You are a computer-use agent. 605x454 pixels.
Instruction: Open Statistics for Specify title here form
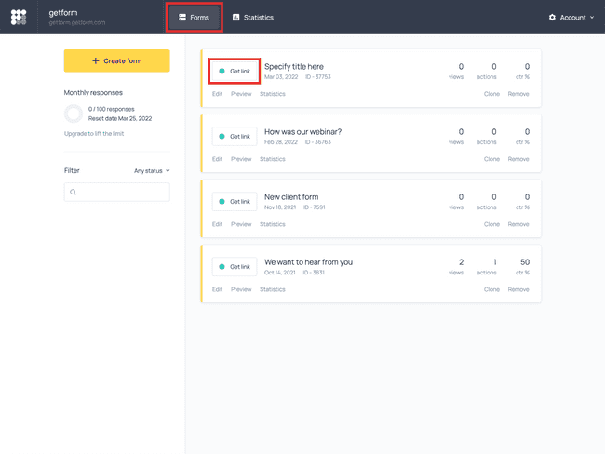point(273,94)
